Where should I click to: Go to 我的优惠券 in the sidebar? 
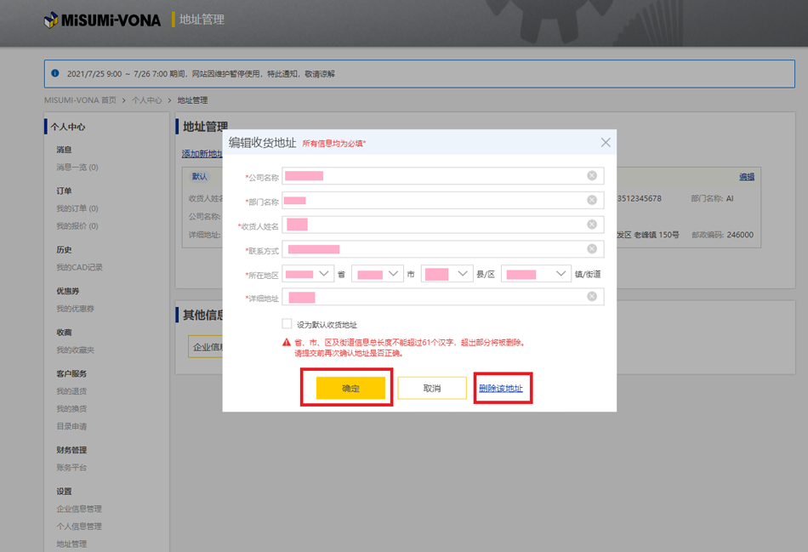pos(75,309)
